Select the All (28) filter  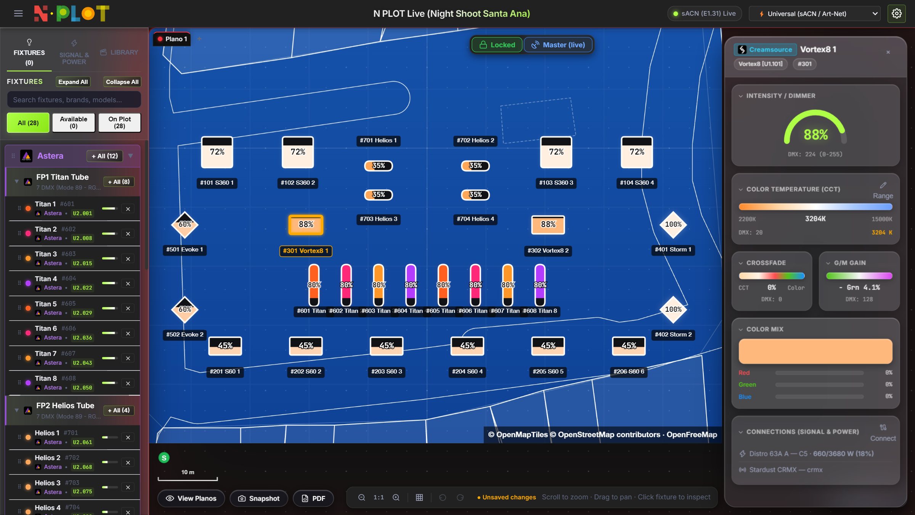coord(28,123)
